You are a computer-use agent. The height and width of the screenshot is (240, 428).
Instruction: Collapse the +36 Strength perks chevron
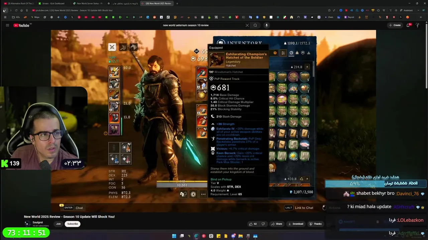[x=213, y=124]
